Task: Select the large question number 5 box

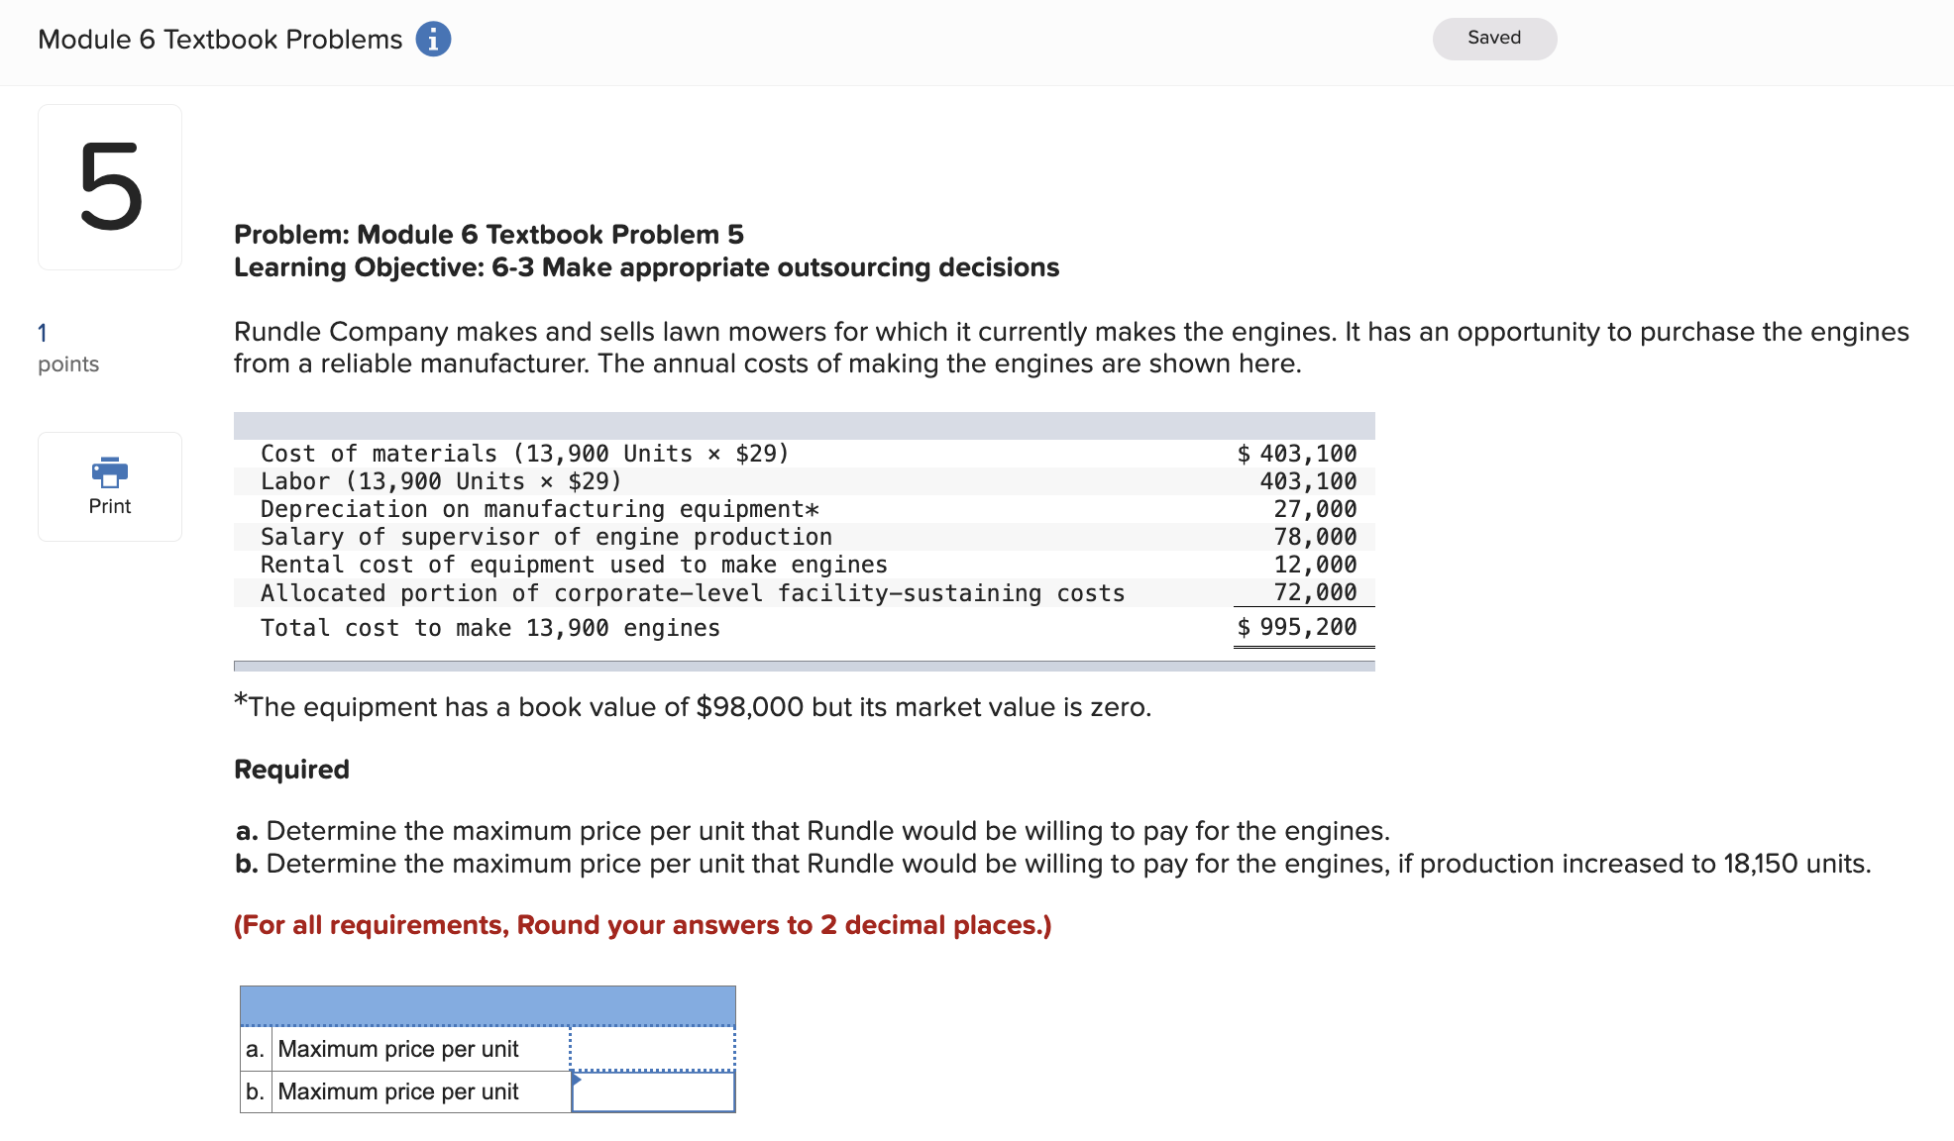Action: [110, 187]
